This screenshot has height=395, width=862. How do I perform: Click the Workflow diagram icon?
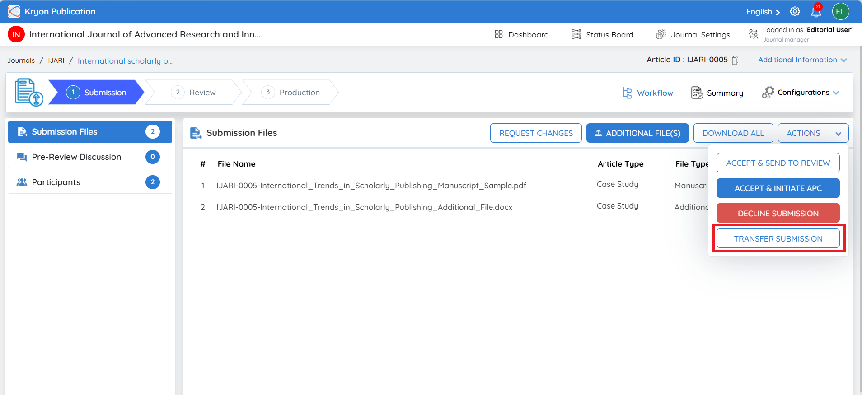tap(627, 93)
